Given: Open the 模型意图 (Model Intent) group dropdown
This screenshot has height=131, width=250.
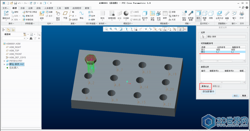Looking at the screenshot, I should (x=165, y=24).
